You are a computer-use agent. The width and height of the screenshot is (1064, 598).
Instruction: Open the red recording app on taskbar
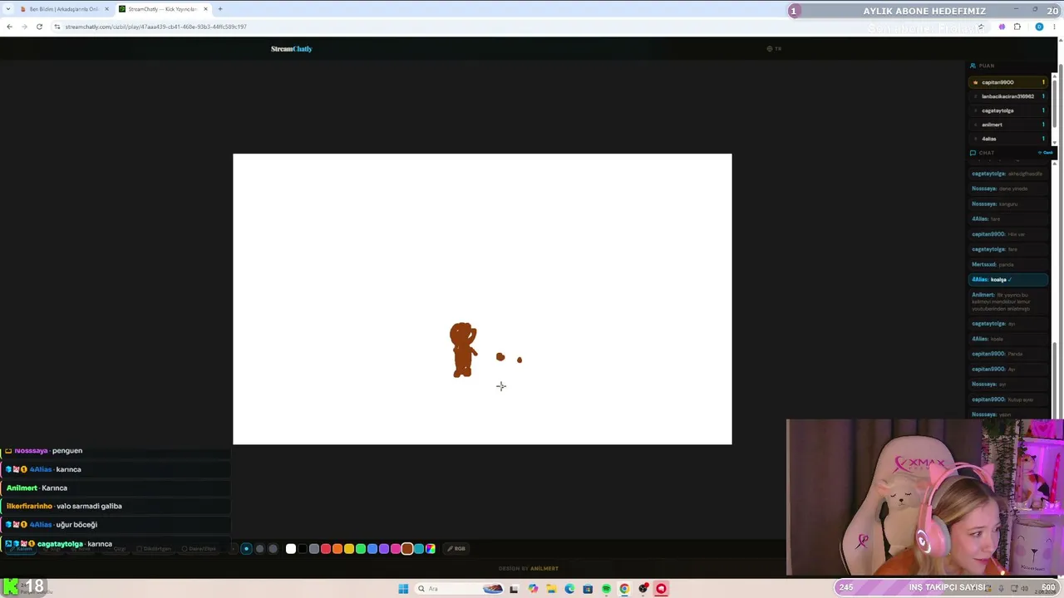click(x=661, y=589)
